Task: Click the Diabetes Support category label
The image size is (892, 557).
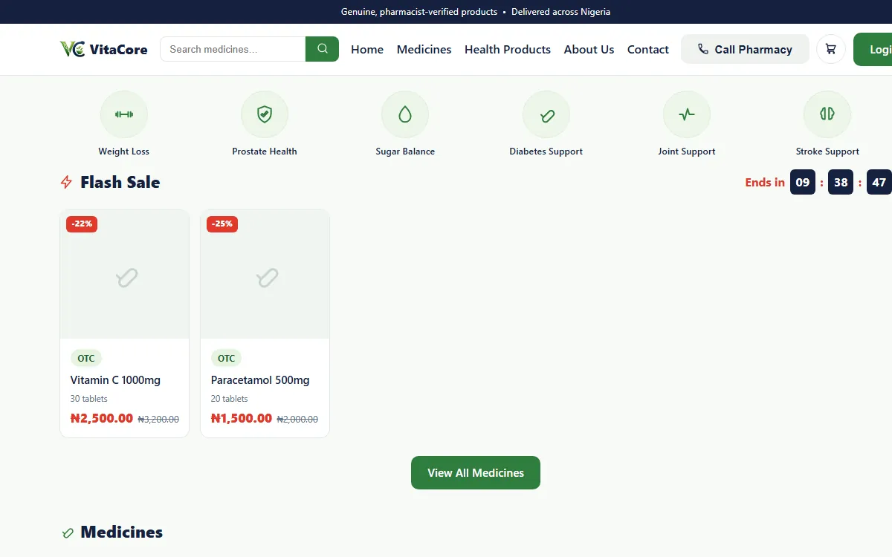Action: click(x=546, y=152)
